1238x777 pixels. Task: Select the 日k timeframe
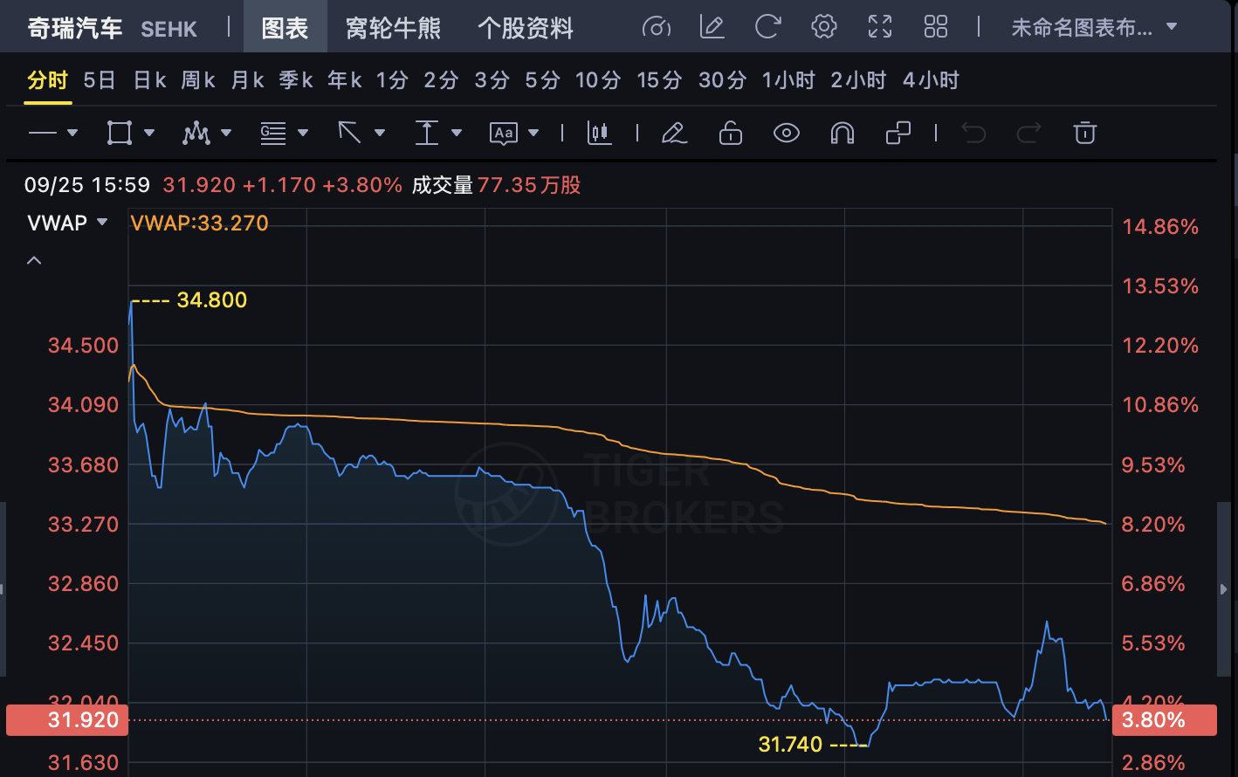point(149,80)
